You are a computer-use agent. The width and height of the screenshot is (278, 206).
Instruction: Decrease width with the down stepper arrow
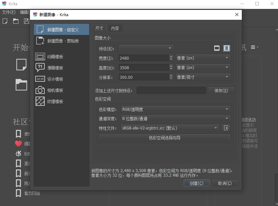tap(171, 60)
